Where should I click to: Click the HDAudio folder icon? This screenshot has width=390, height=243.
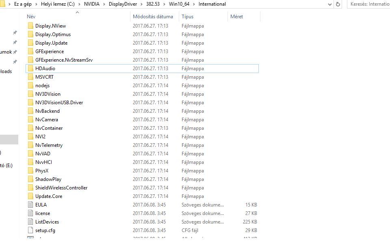(30, 68)
